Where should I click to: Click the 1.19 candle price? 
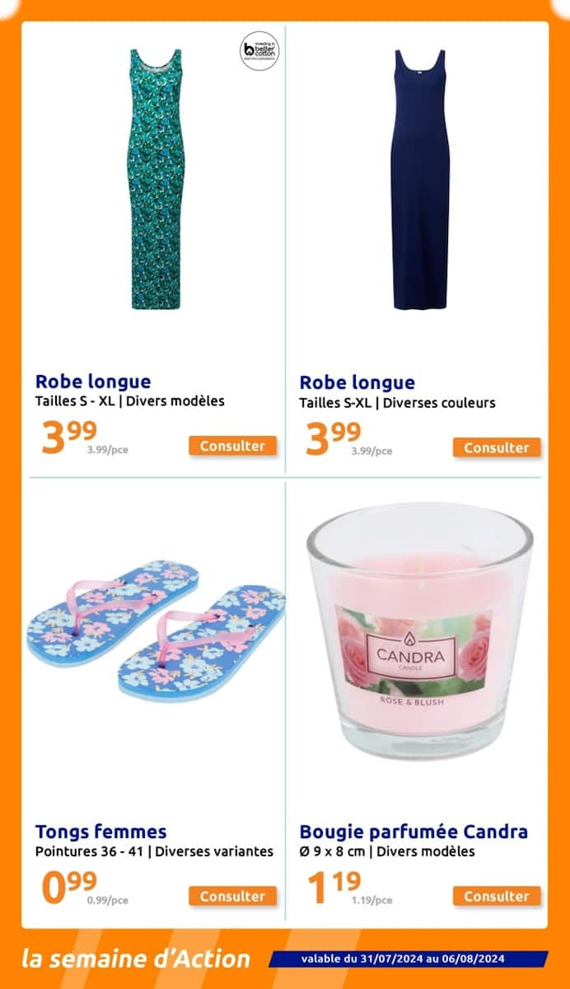pyautogui.click(x=333, y=886)
